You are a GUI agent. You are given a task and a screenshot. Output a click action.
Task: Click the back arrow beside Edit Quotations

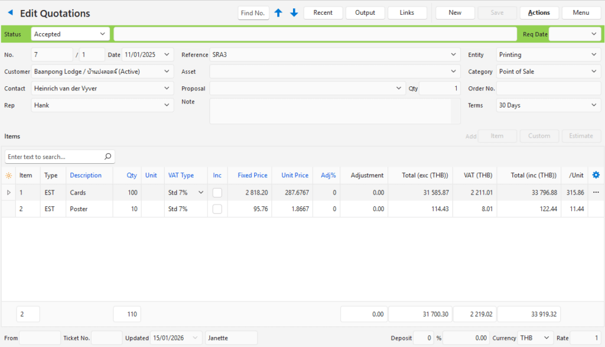[x=10, y=13]
